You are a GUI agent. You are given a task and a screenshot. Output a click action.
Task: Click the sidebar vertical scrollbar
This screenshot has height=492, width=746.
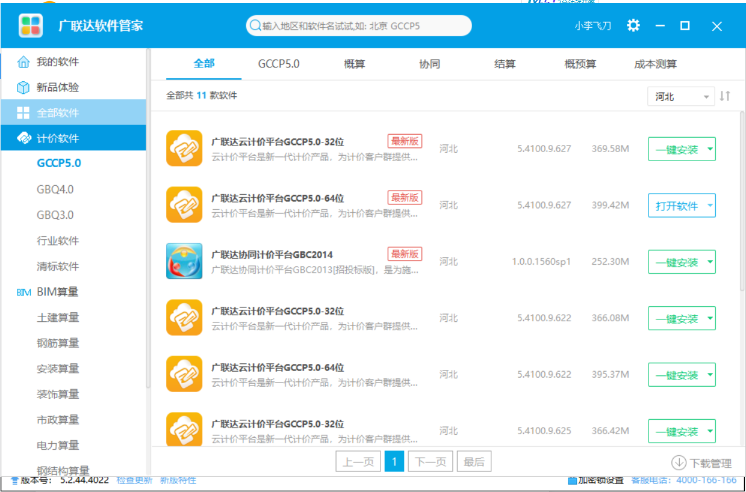148,220
